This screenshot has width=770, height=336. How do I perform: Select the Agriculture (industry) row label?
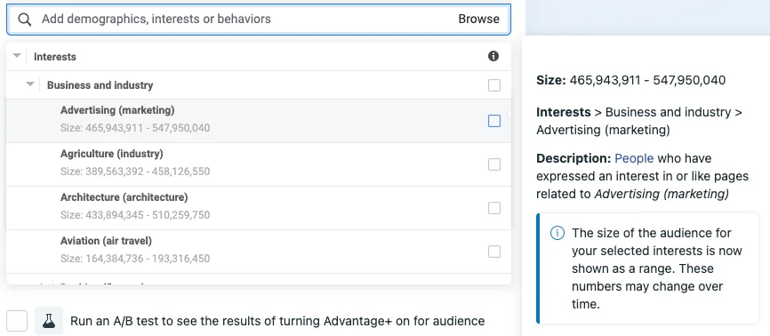pyautogui.click(x=111, y=154)
